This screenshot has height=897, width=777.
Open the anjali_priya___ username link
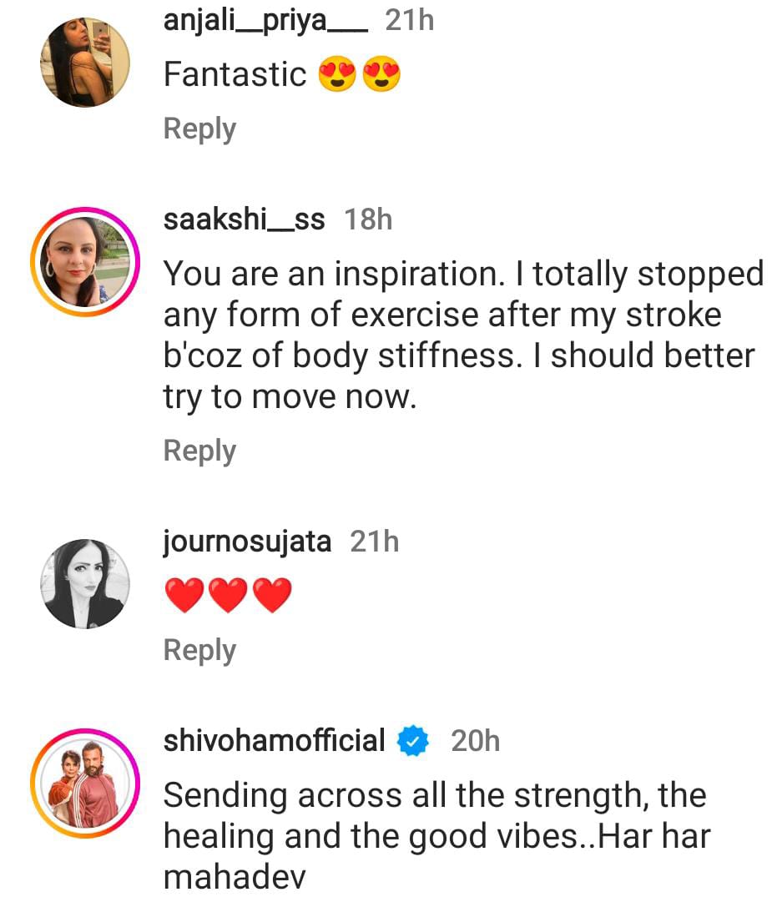point(265,20)
